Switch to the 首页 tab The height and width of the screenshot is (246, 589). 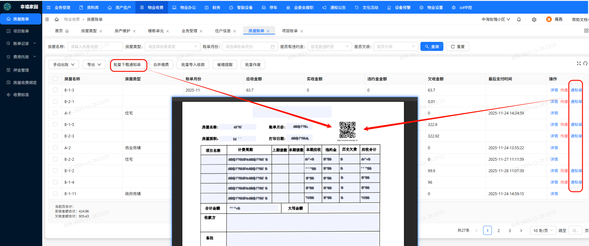(62, 31)
